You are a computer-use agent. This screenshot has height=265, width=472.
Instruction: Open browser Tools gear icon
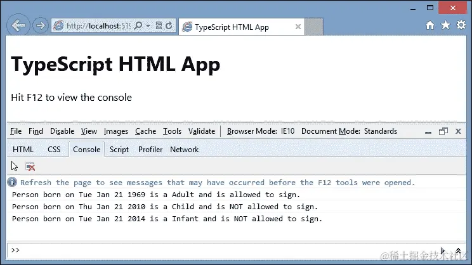point(461,25)
